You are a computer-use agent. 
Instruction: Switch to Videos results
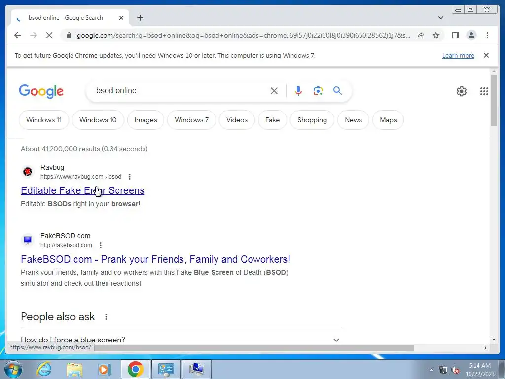pos(237,120)
